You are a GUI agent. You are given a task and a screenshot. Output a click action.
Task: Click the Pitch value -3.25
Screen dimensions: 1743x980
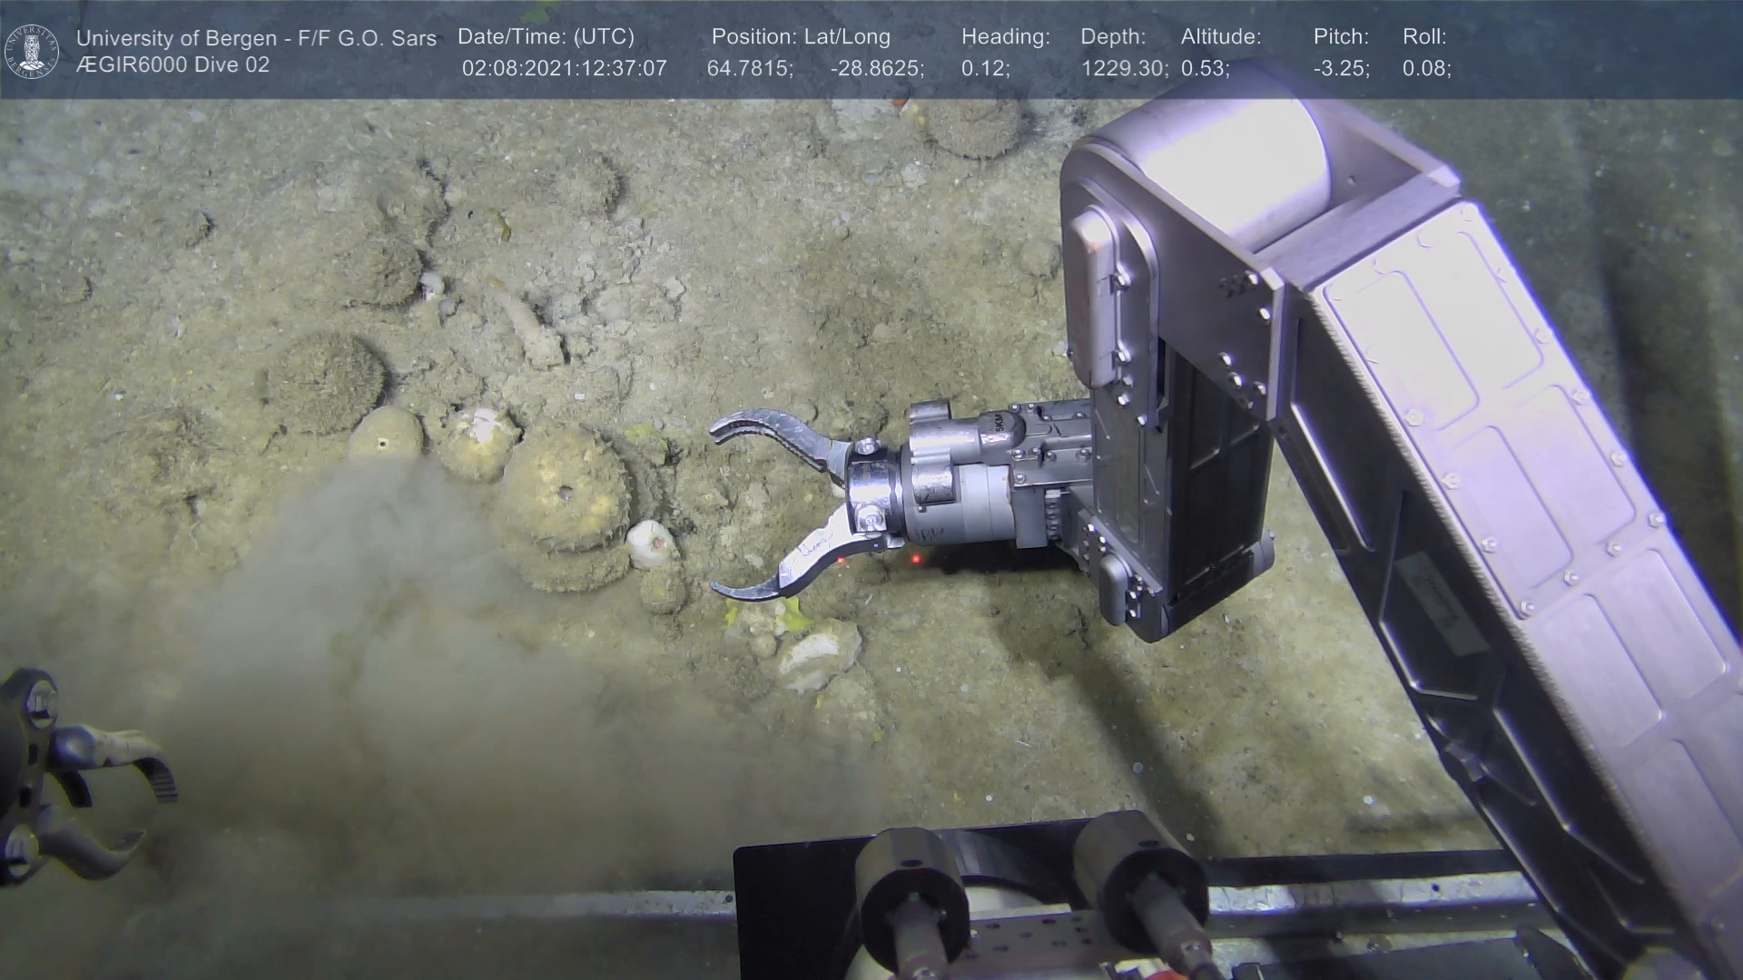click(x=1341, y=69)
